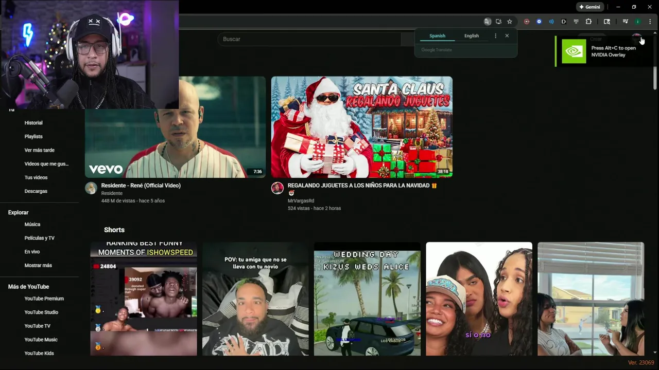
Task: Play the Santa Claus Regalando Juguetes thumbnail
Action: 362,127
